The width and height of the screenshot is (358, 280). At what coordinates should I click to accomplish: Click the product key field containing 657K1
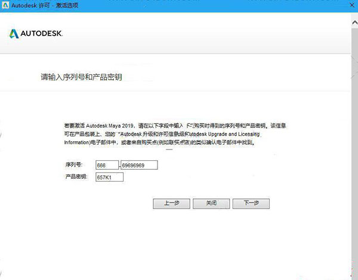109,177
